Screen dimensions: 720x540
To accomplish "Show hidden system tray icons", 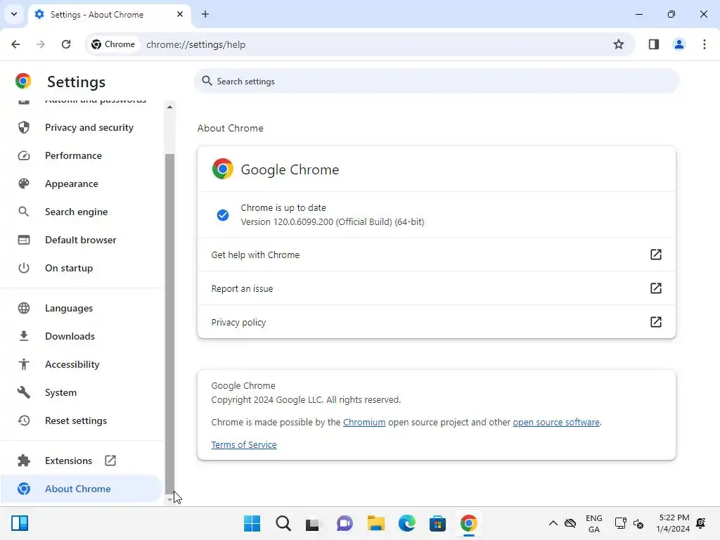I will click(553, 523).
